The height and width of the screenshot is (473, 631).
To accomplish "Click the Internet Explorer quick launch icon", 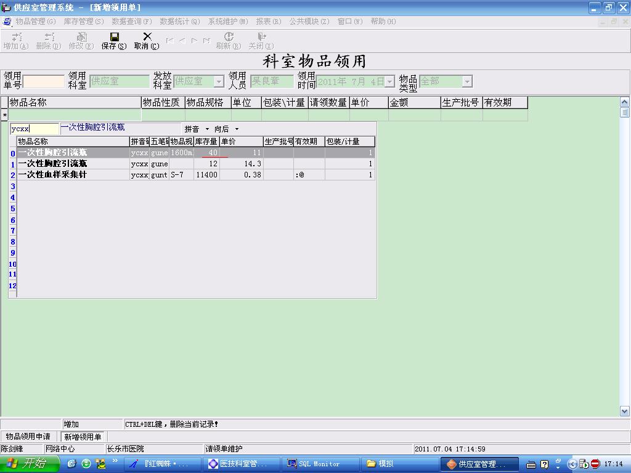I will point(71,464).
